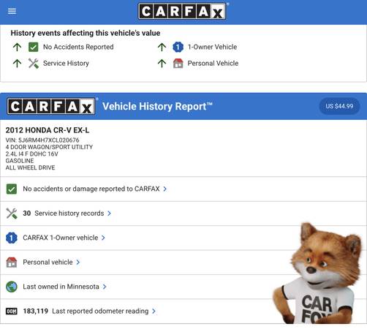
Task: Open the hamburger menu
Action: click(x=12, y=11)
